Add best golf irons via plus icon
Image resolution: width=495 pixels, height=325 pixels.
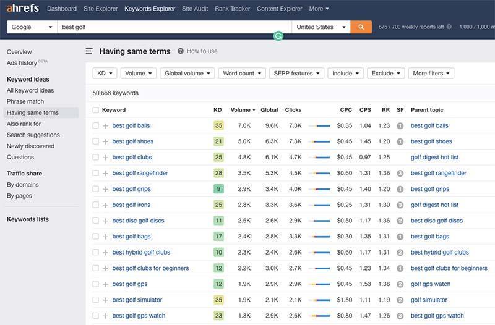click(105, 205)
